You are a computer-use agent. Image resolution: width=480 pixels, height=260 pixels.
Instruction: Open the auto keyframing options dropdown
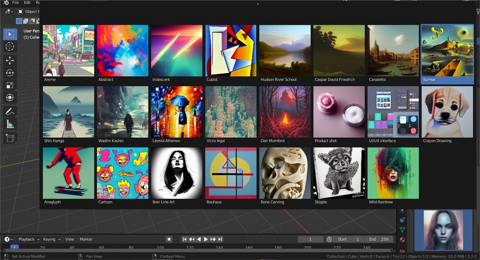coord(176,239)
